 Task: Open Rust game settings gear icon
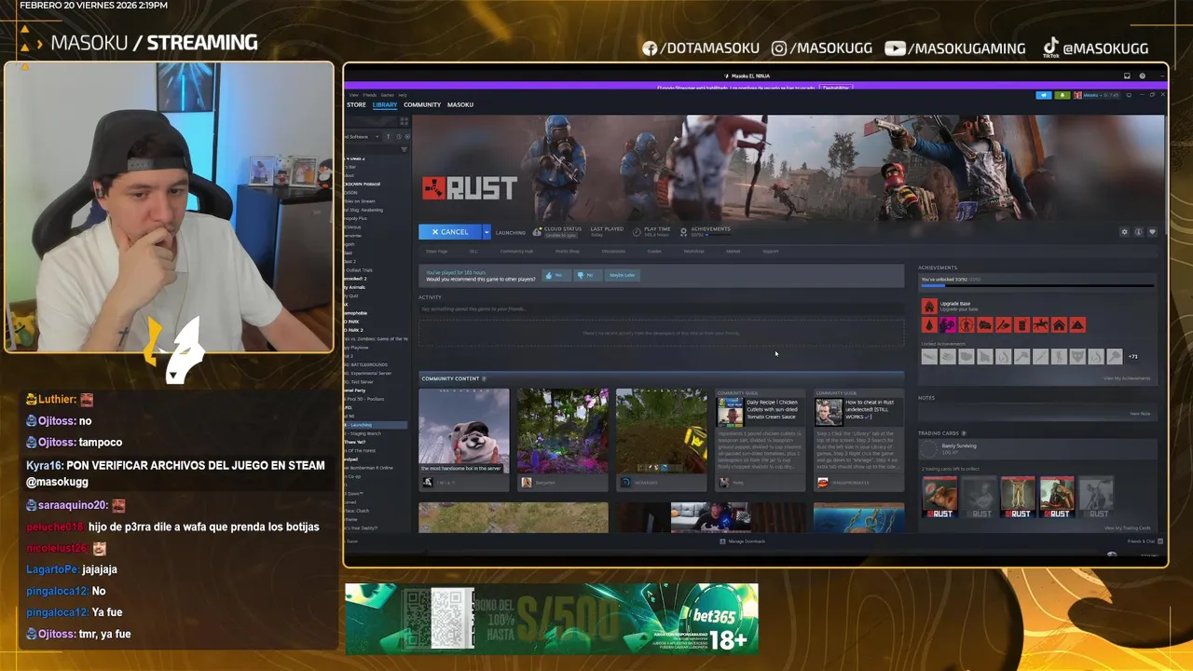coord(1124,232)
